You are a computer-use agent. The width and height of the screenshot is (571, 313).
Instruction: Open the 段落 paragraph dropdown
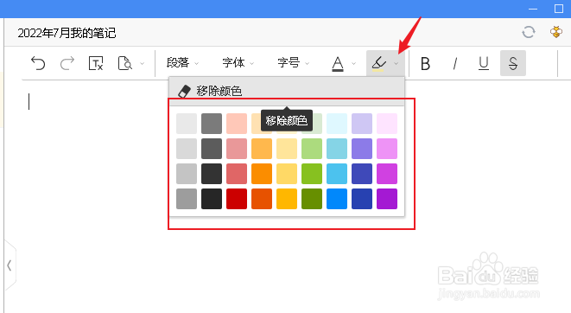[182, 63]
